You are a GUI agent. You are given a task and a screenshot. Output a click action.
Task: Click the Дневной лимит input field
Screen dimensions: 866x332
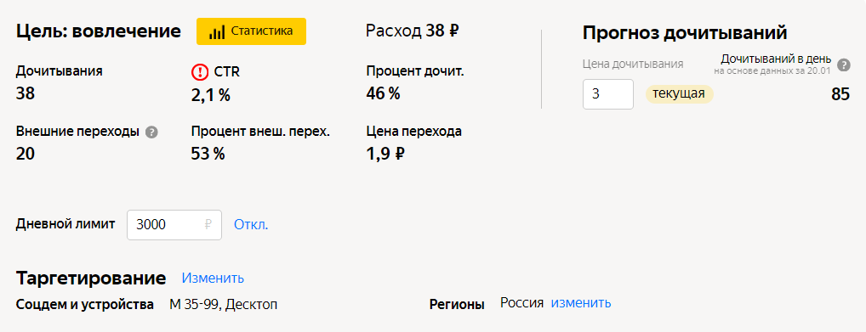(174, 225)
